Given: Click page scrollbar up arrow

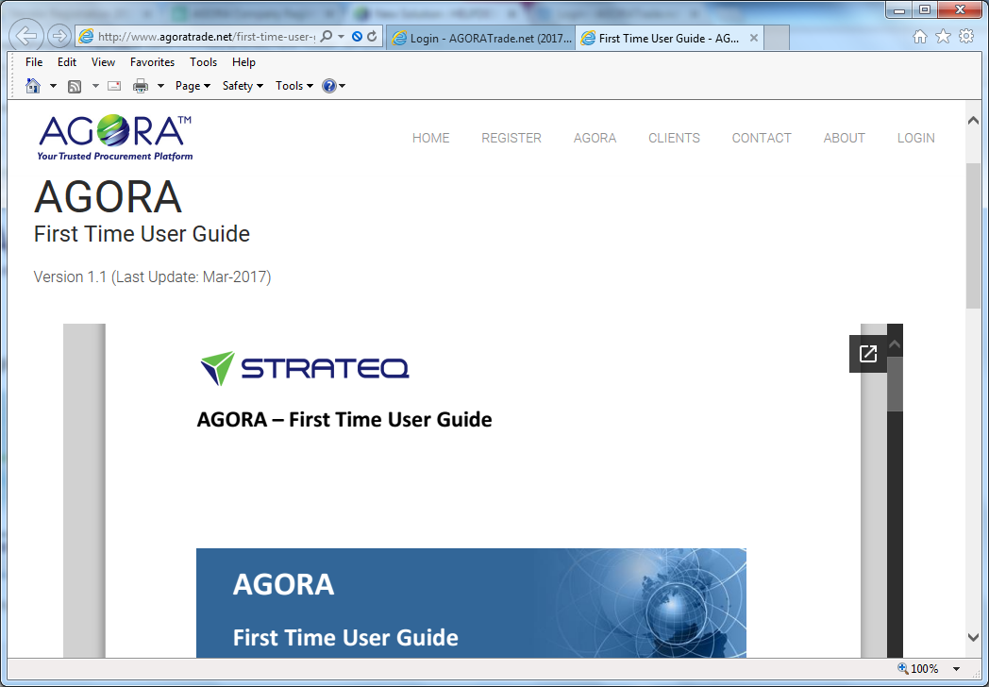Looking at the screenshot, I should point(973,120).
